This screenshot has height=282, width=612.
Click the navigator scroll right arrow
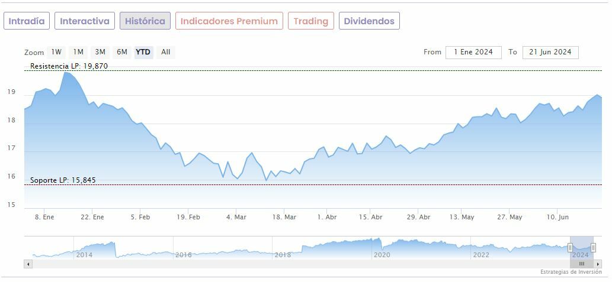(x=598, y=264)
